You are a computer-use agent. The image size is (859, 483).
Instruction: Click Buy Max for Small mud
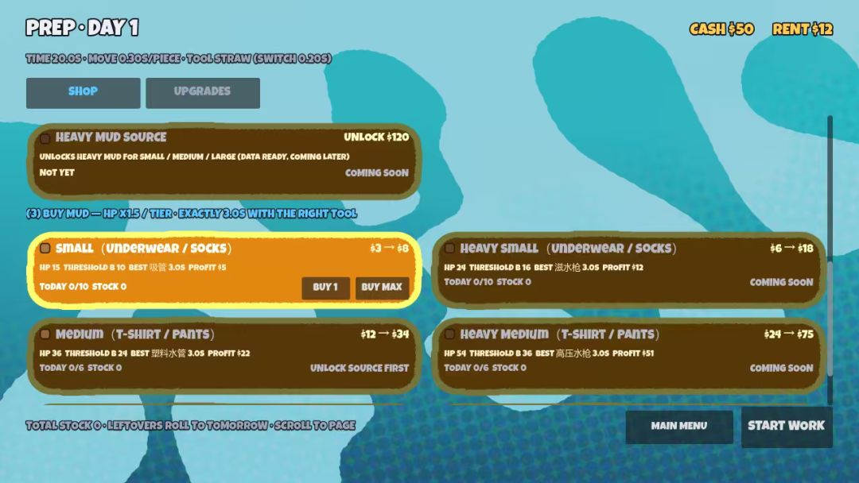(x=382, y=288)
